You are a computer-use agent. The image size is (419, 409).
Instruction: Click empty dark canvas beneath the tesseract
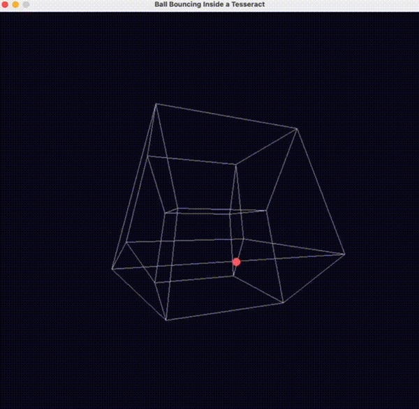(x=209, y=370)
